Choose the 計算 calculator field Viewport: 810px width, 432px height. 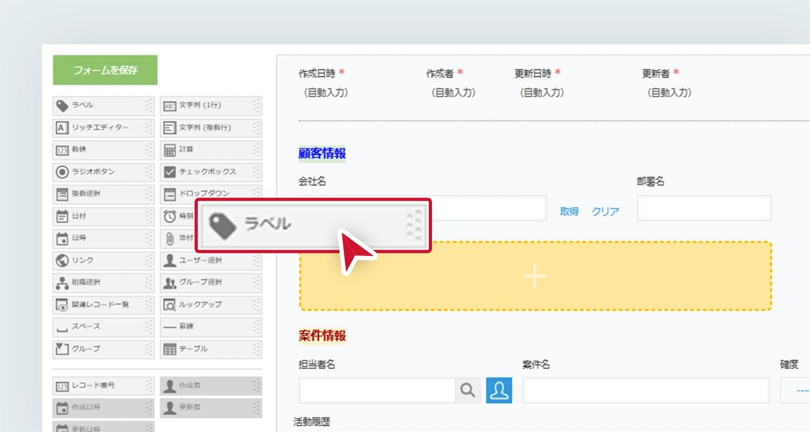pyautogui.click(x=211, y=150)
